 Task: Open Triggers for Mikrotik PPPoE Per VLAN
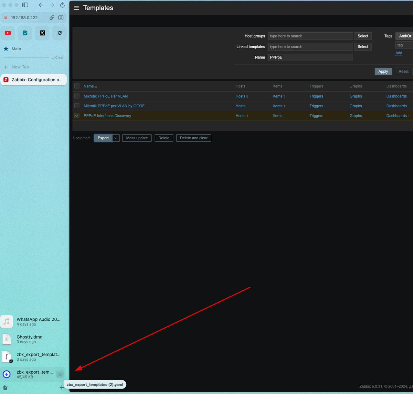(316, 96)
